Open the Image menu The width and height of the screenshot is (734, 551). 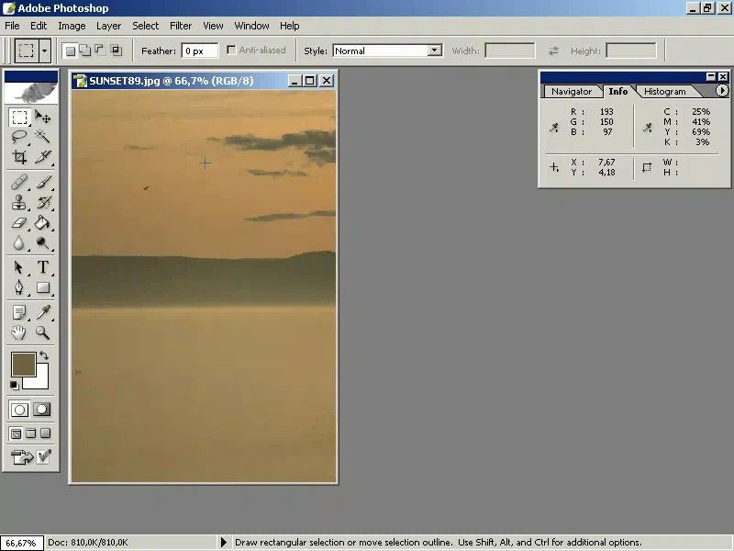pos(72,26)
